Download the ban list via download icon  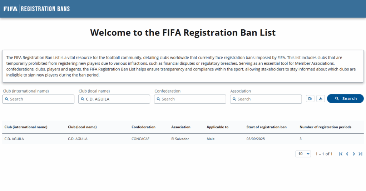coord(321,98)
